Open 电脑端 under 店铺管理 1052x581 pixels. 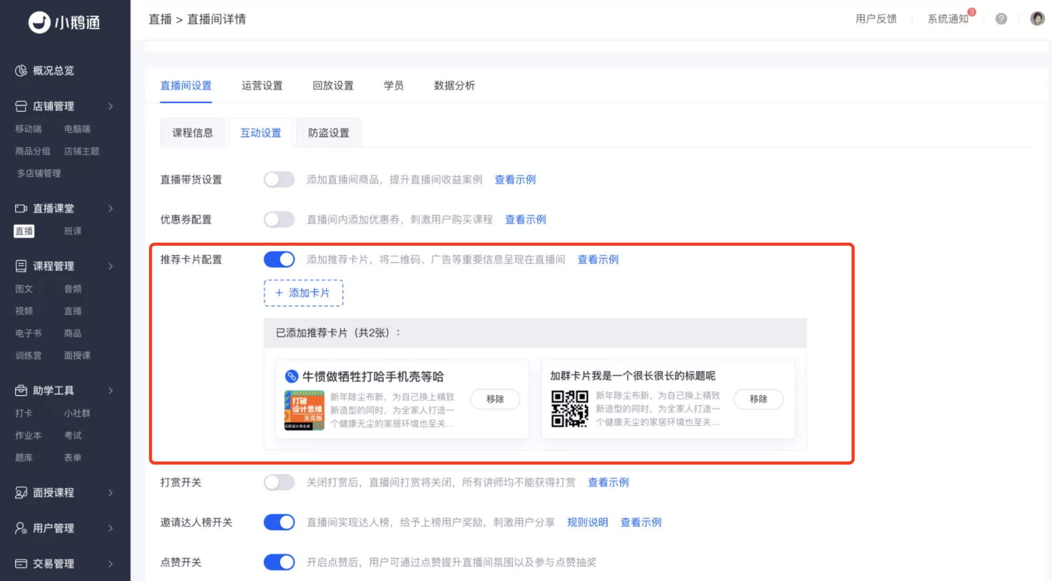(77, 129)
